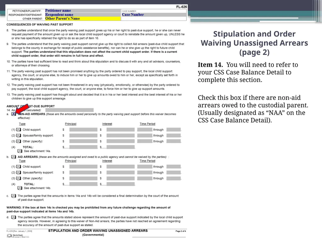Click Non-Aid Child support Interest amount field

[120, 130]
